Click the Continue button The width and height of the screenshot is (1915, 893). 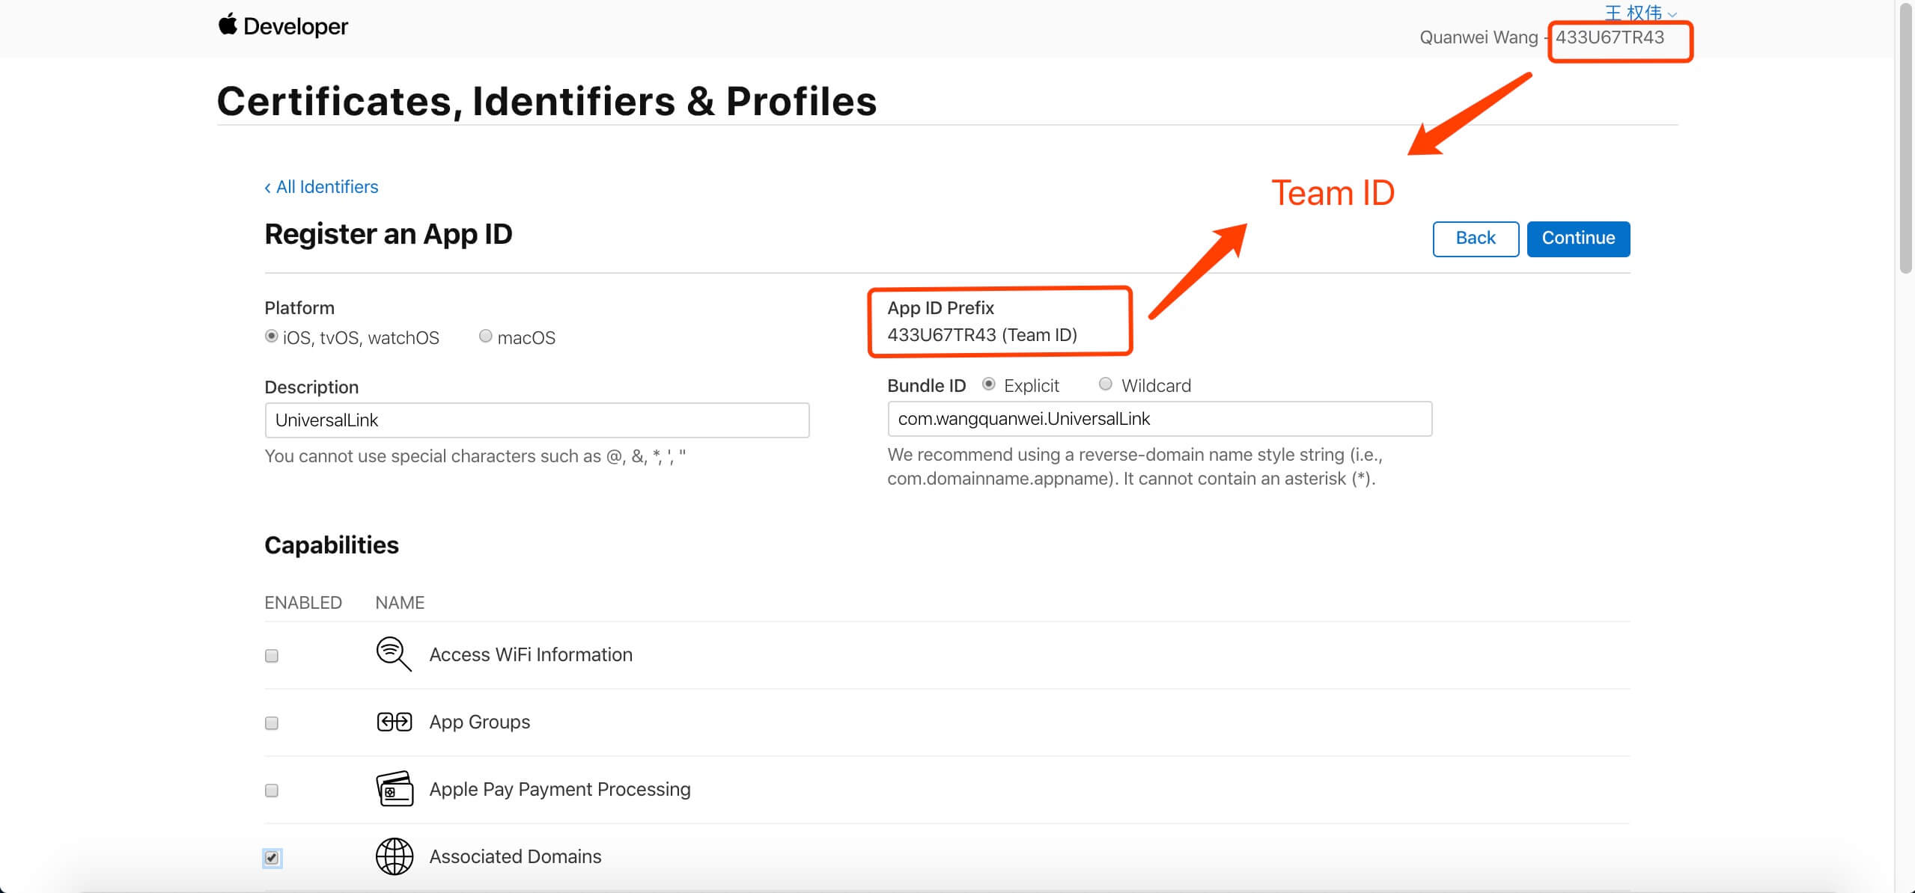pyautogui.click(x=1578, y=239)
